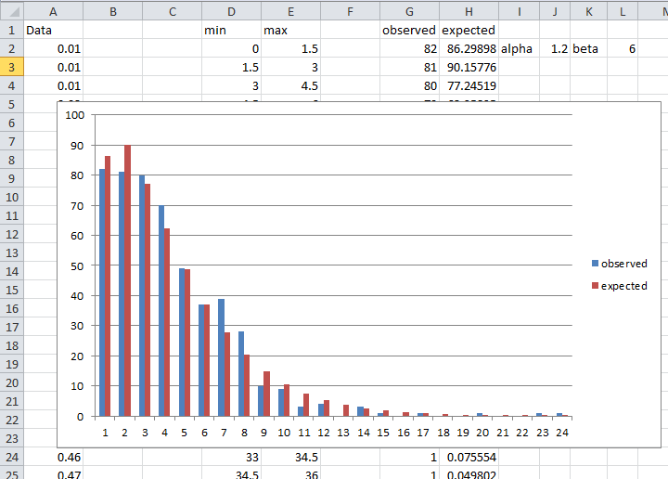Click the Data header cell
Screen dimensions: 668x479
coord(52,30)
